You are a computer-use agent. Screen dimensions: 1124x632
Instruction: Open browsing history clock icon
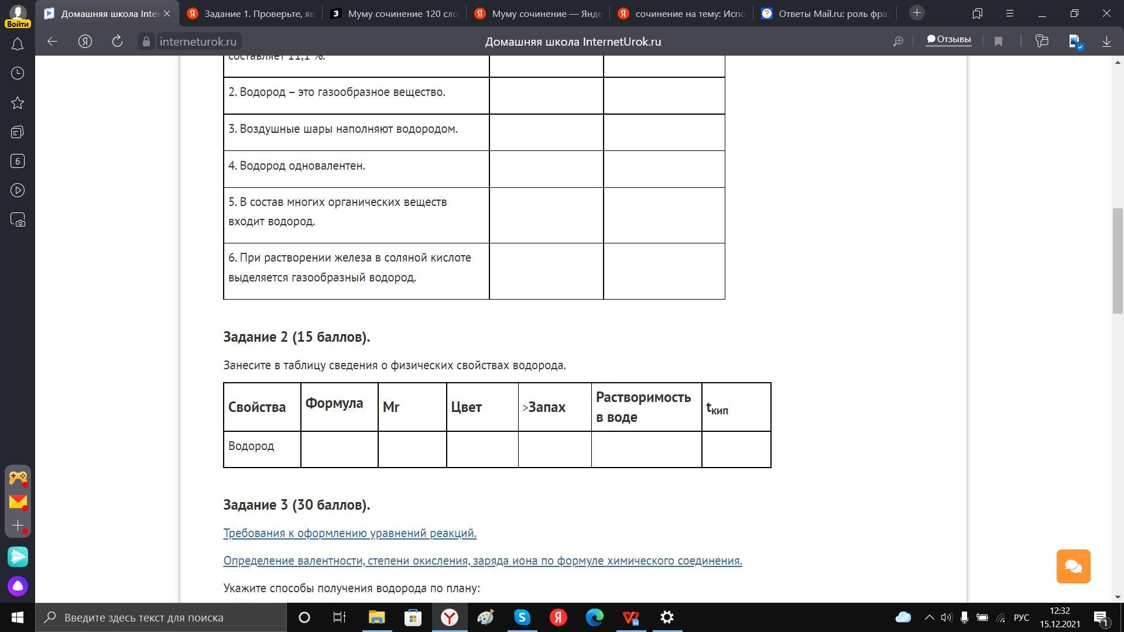pos(18,73)
